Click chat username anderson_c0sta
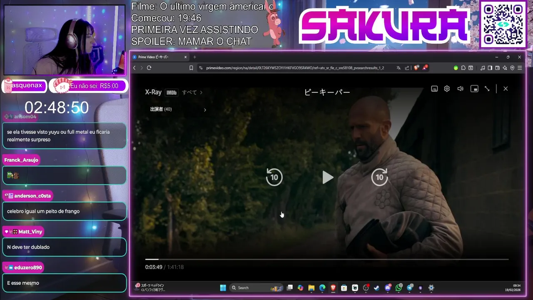 [28, 196]
